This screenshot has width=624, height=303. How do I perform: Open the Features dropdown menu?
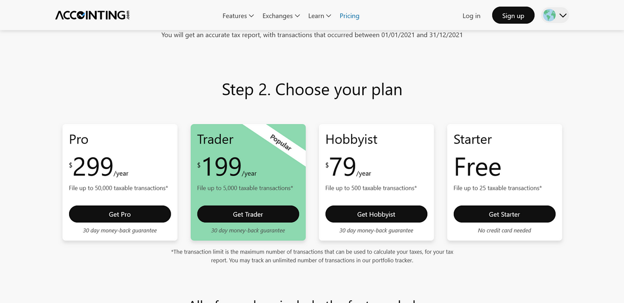tap(238, 16)
